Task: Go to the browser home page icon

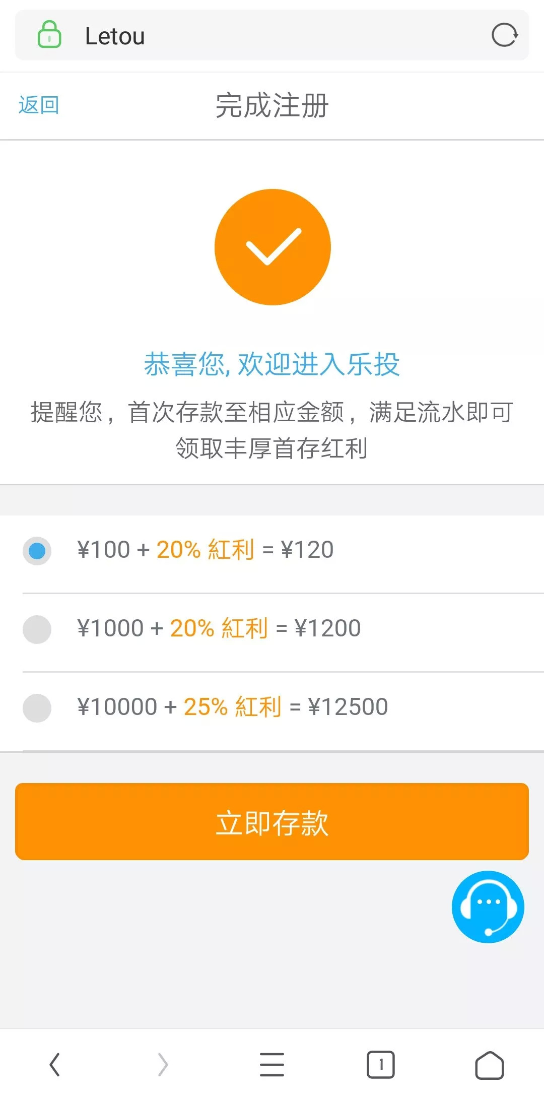Action: 489,1064
